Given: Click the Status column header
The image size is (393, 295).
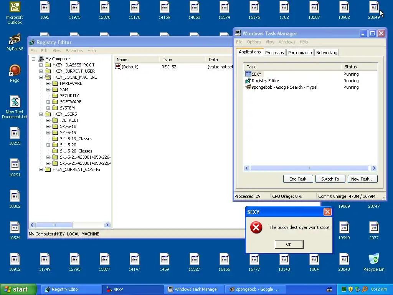Looking at the screenshot, I should [x=359, y=67].
